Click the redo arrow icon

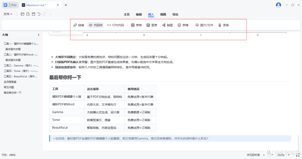pos(45,14)
